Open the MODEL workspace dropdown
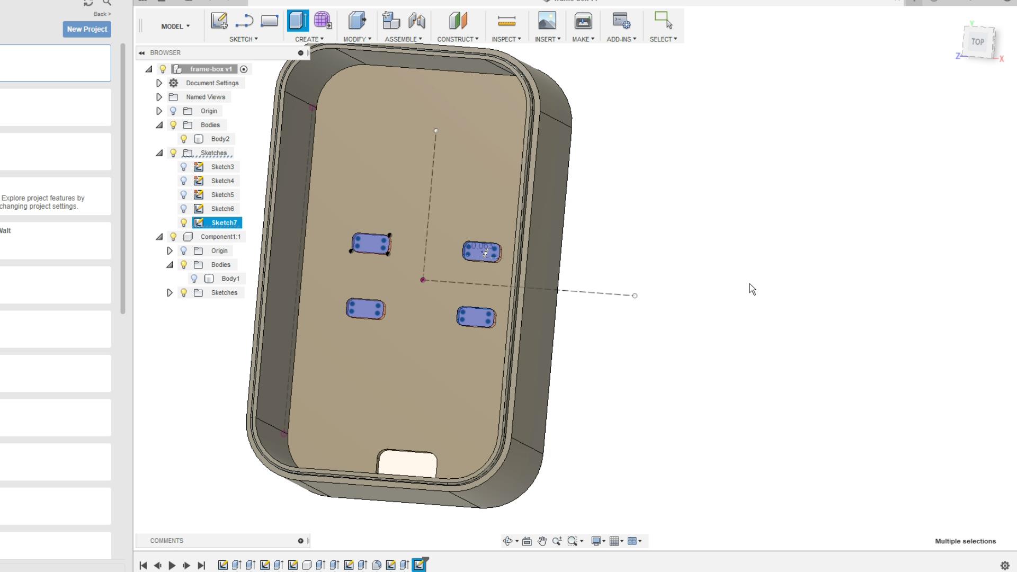This screenshot has height=572, width=1017. click(175, 26)
